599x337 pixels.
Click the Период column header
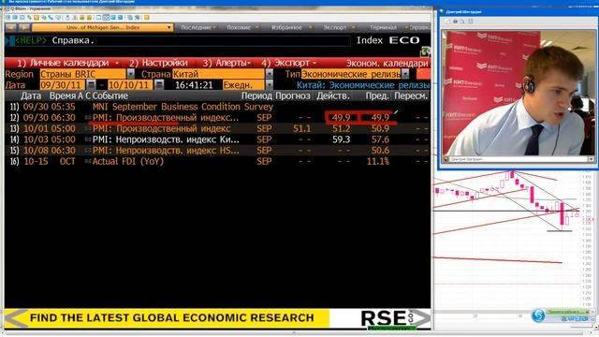256,95
